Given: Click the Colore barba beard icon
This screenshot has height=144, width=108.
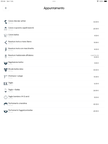Looking at the screenshot, I should click(x=6, y=36).
